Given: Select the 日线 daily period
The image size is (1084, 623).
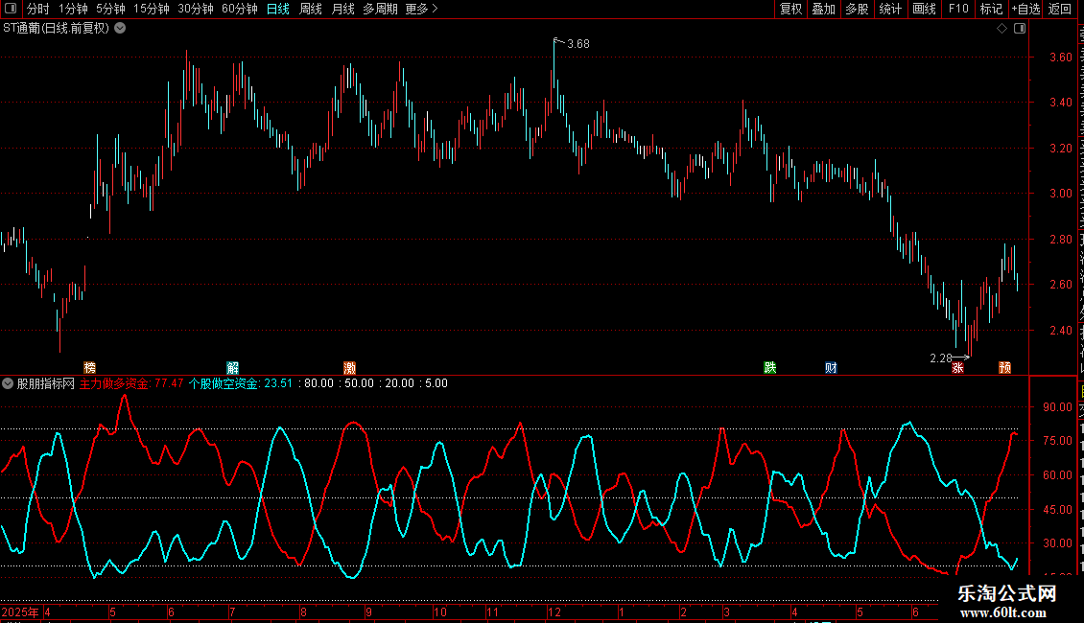Looking at the screenshot, I should click(x=278, y=9).
